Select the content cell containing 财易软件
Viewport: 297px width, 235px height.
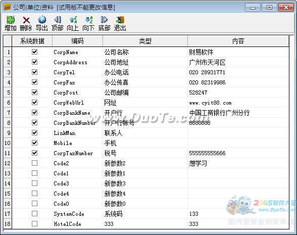(238, 52)
